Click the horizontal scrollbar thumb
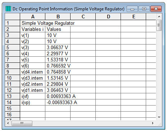 (x=22, y=123)
